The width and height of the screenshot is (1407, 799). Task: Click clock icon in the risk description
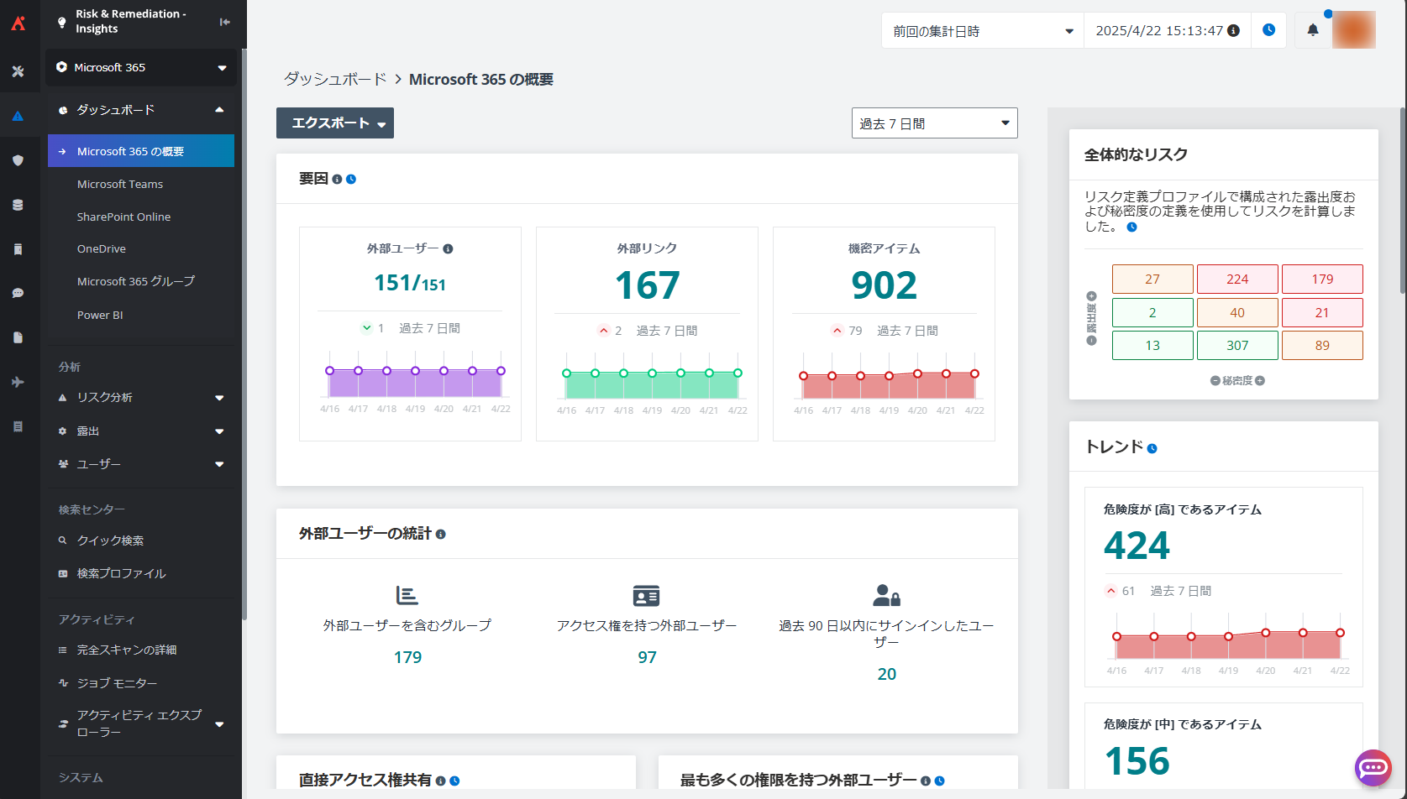coord(1131,227)
